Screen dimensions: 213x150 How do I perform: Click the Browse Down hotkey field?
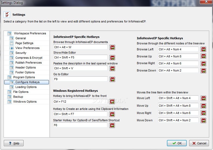[178, 70]
